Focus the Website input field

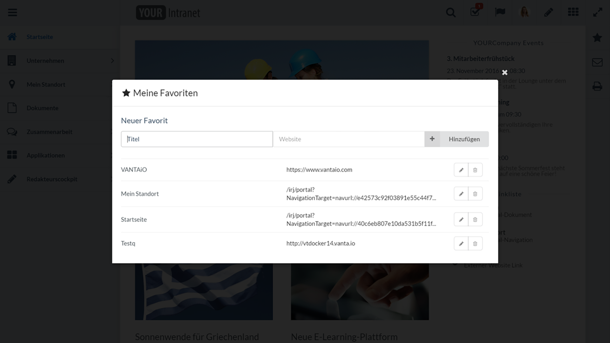pyautogui.click(x=349, y=139)
